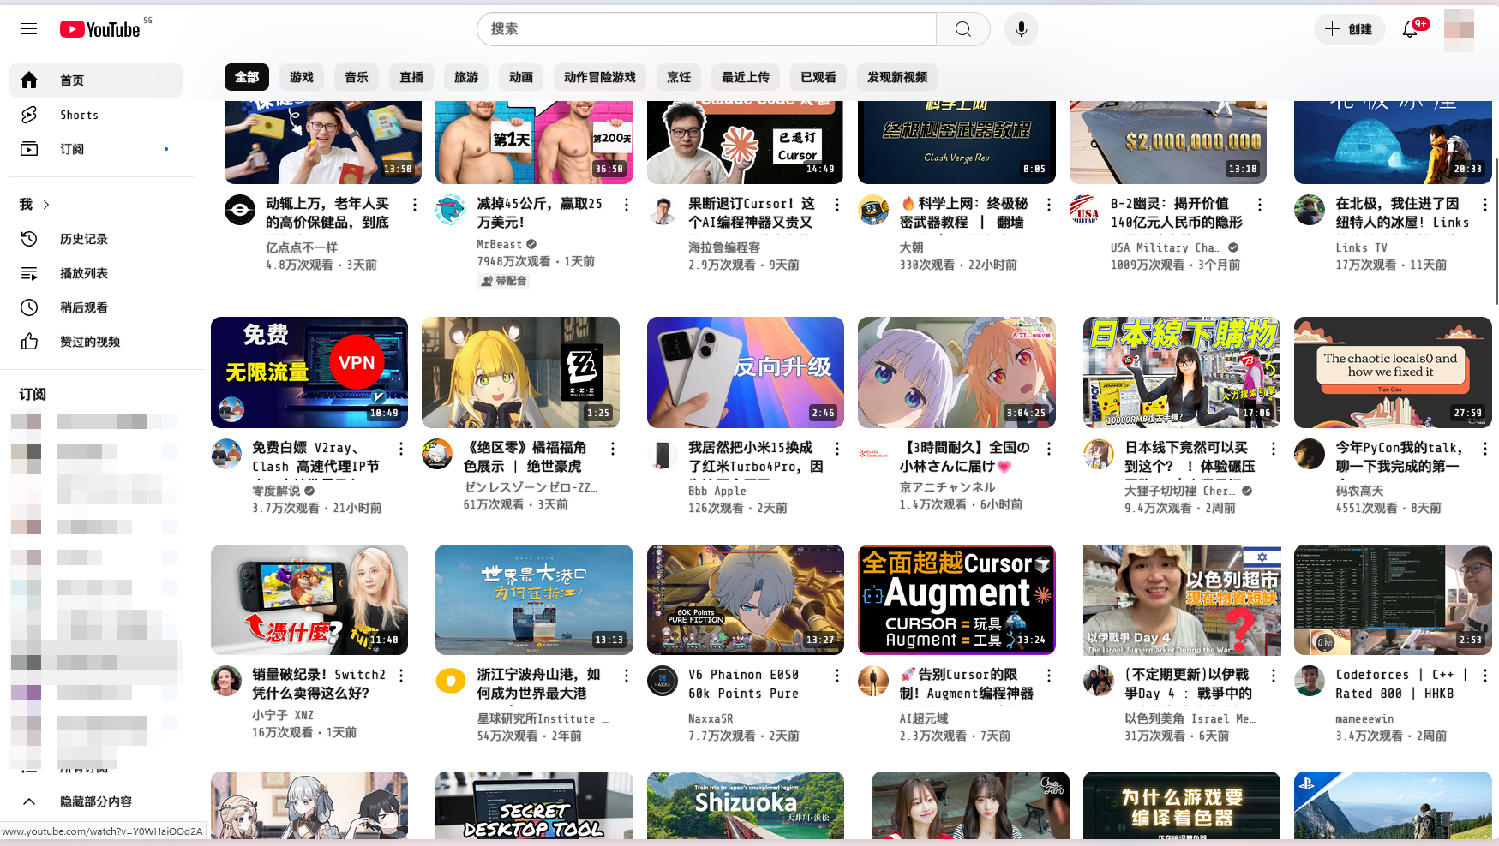Open more options for V6 Phainon video
The height and width of the screenshot is (846, 1499).
click(837, 676)
